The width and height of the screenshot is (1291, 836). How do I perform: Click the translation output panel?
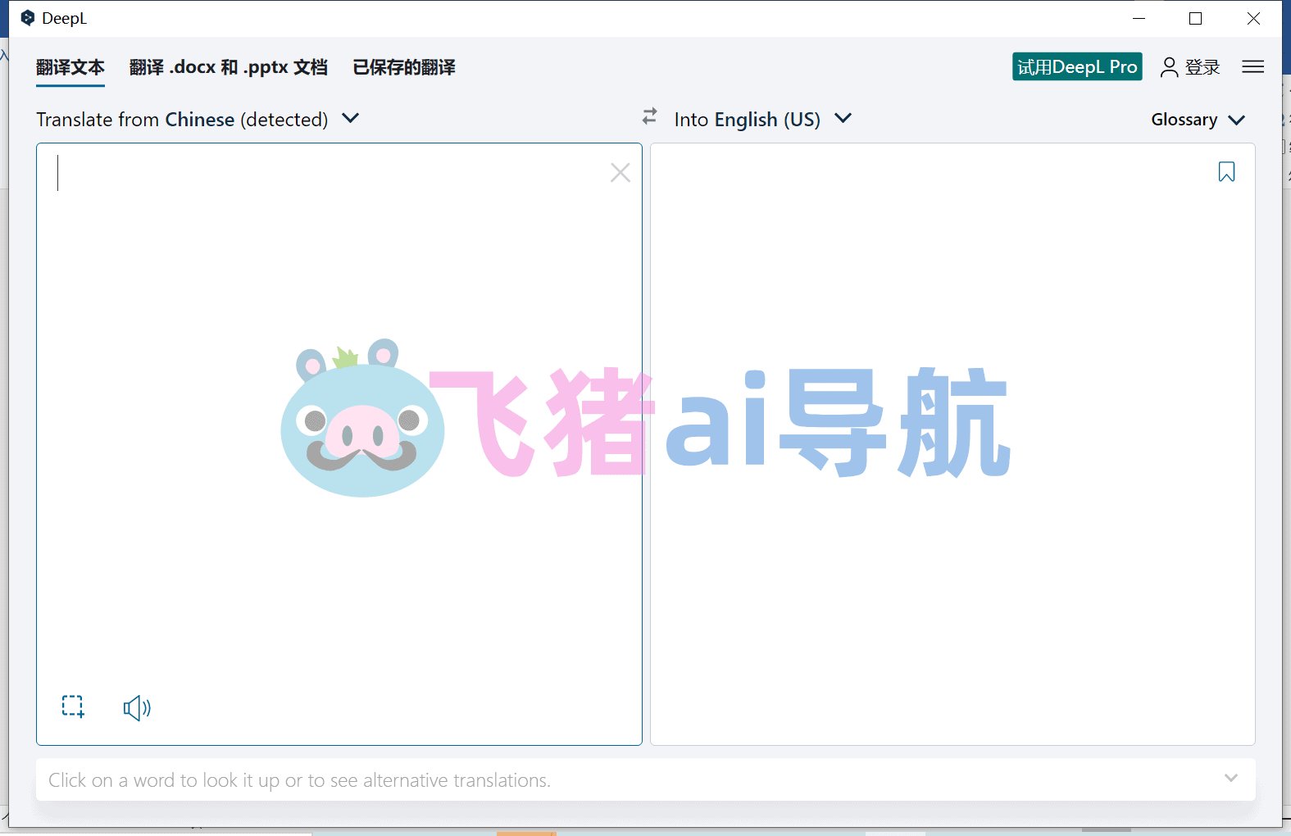pyautogui.click(x=952, y=444)
